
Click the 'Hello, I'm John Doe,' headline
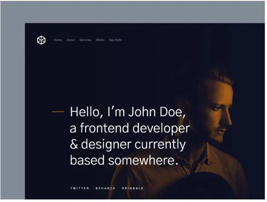pyautogui.click(x=128, y=112)
